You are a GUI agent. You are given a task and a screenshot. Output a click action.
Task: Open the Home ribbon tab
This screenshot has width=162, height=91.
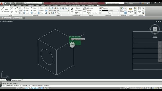7,6
